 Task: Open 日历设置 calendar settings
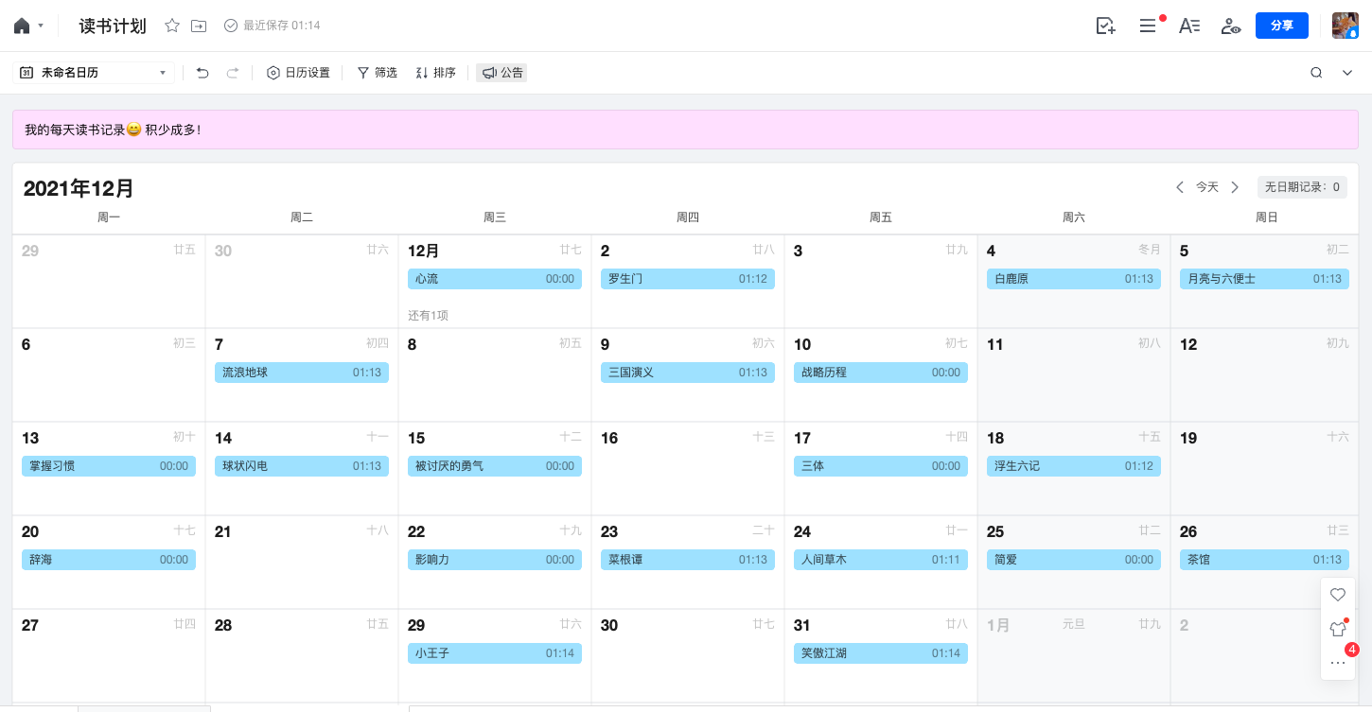point(298,73)
